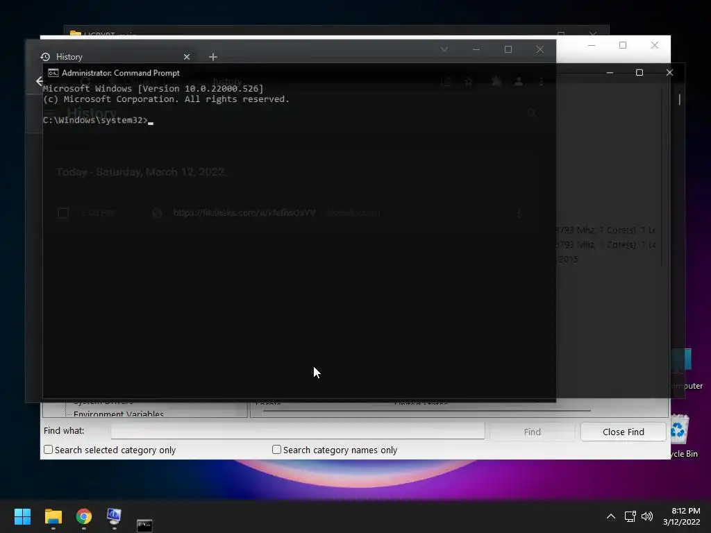Maximize the Administrator: Command Prompt window
This screenshot has height=533, width=711.
(639, 72)
